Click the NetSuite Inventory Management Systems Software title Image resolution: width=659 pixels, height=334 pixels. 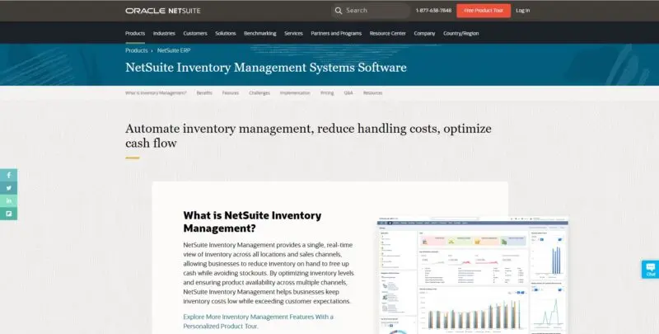pos(266,68)
